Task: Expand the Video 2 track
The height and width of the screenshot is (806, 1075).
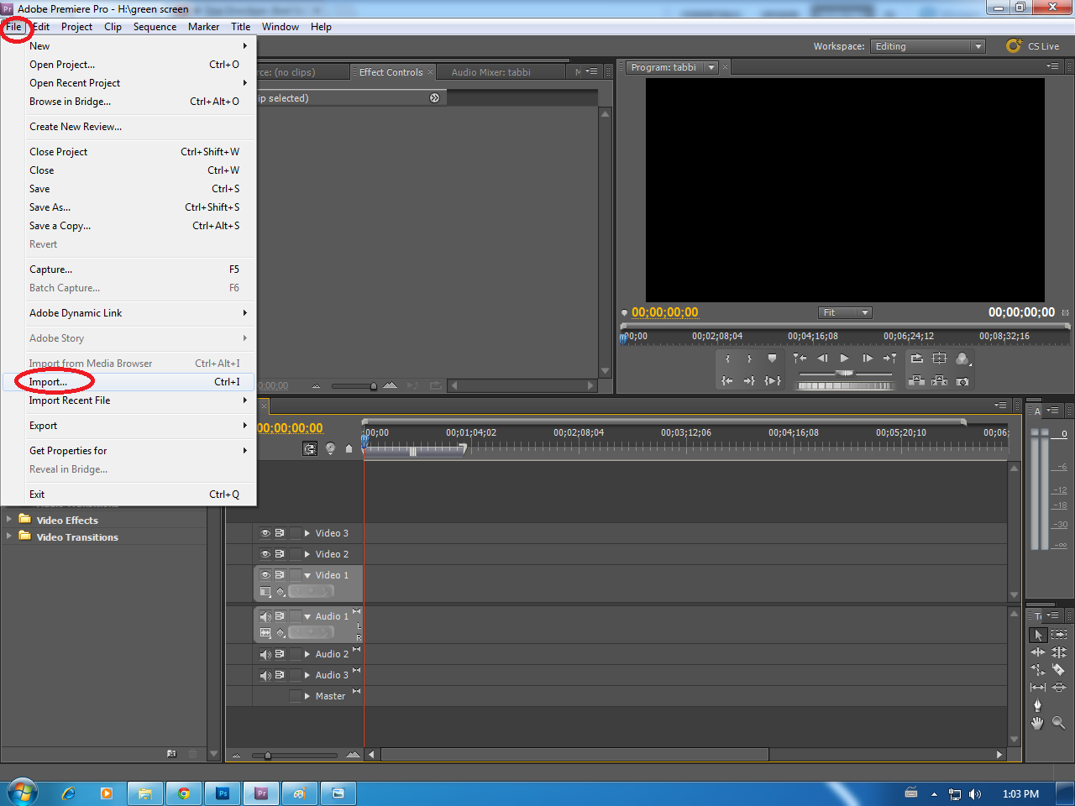Action: [307, 554]
